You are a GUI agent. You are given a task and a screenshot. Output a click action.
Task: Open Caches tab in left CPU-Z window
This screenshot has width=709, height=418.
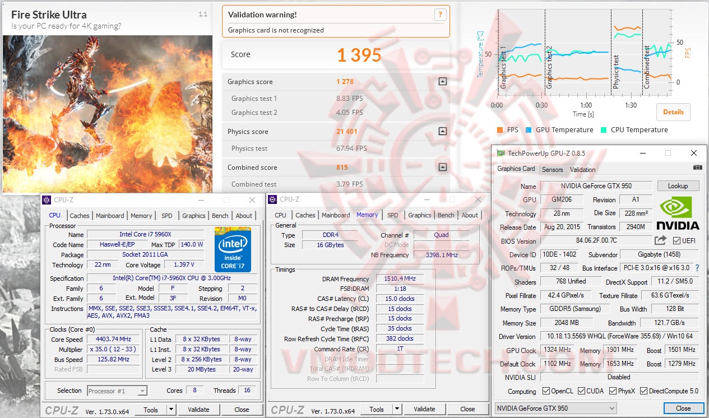coord(80,216)
